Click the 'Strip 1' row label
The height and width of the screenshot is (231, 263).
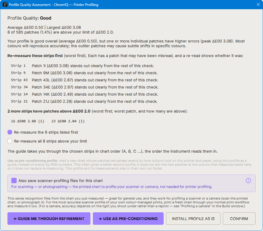[x=18, y=66]
